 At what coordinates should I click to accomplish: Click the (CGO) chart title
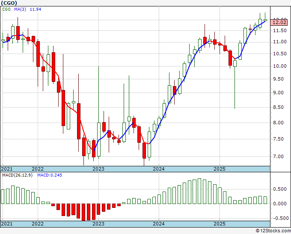pos(9,3)
